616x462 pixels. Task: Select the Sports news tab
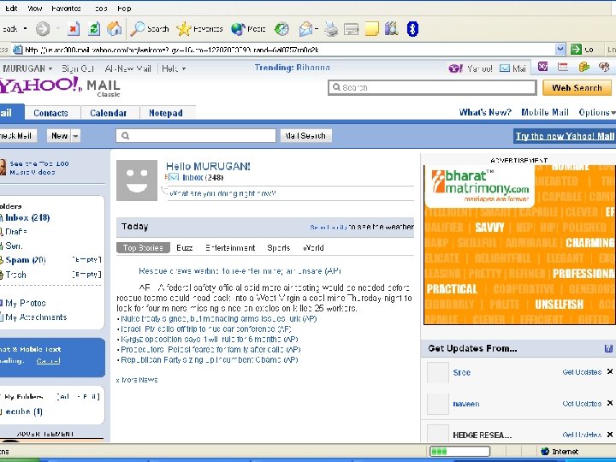[279, 248]
